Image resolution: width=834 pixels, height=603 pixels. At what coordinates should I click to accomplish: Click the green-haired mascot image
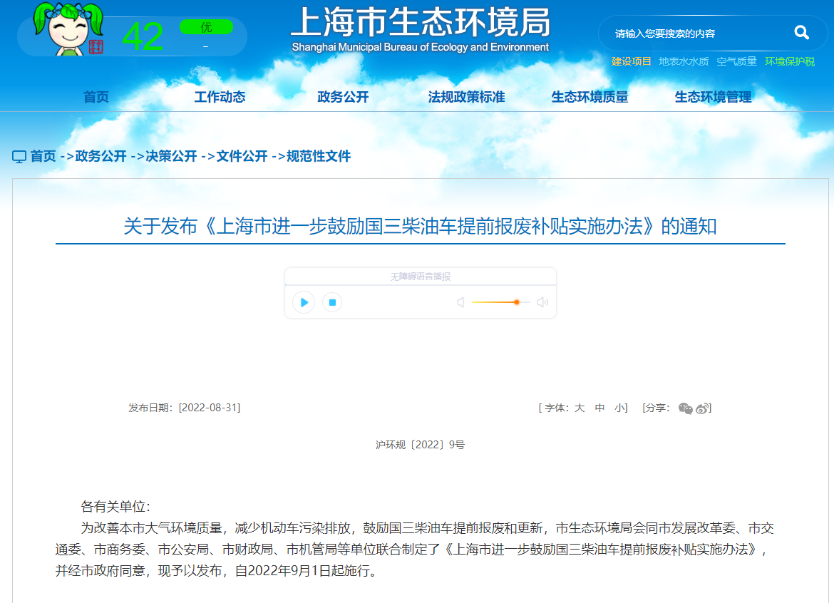coord(68,29)
